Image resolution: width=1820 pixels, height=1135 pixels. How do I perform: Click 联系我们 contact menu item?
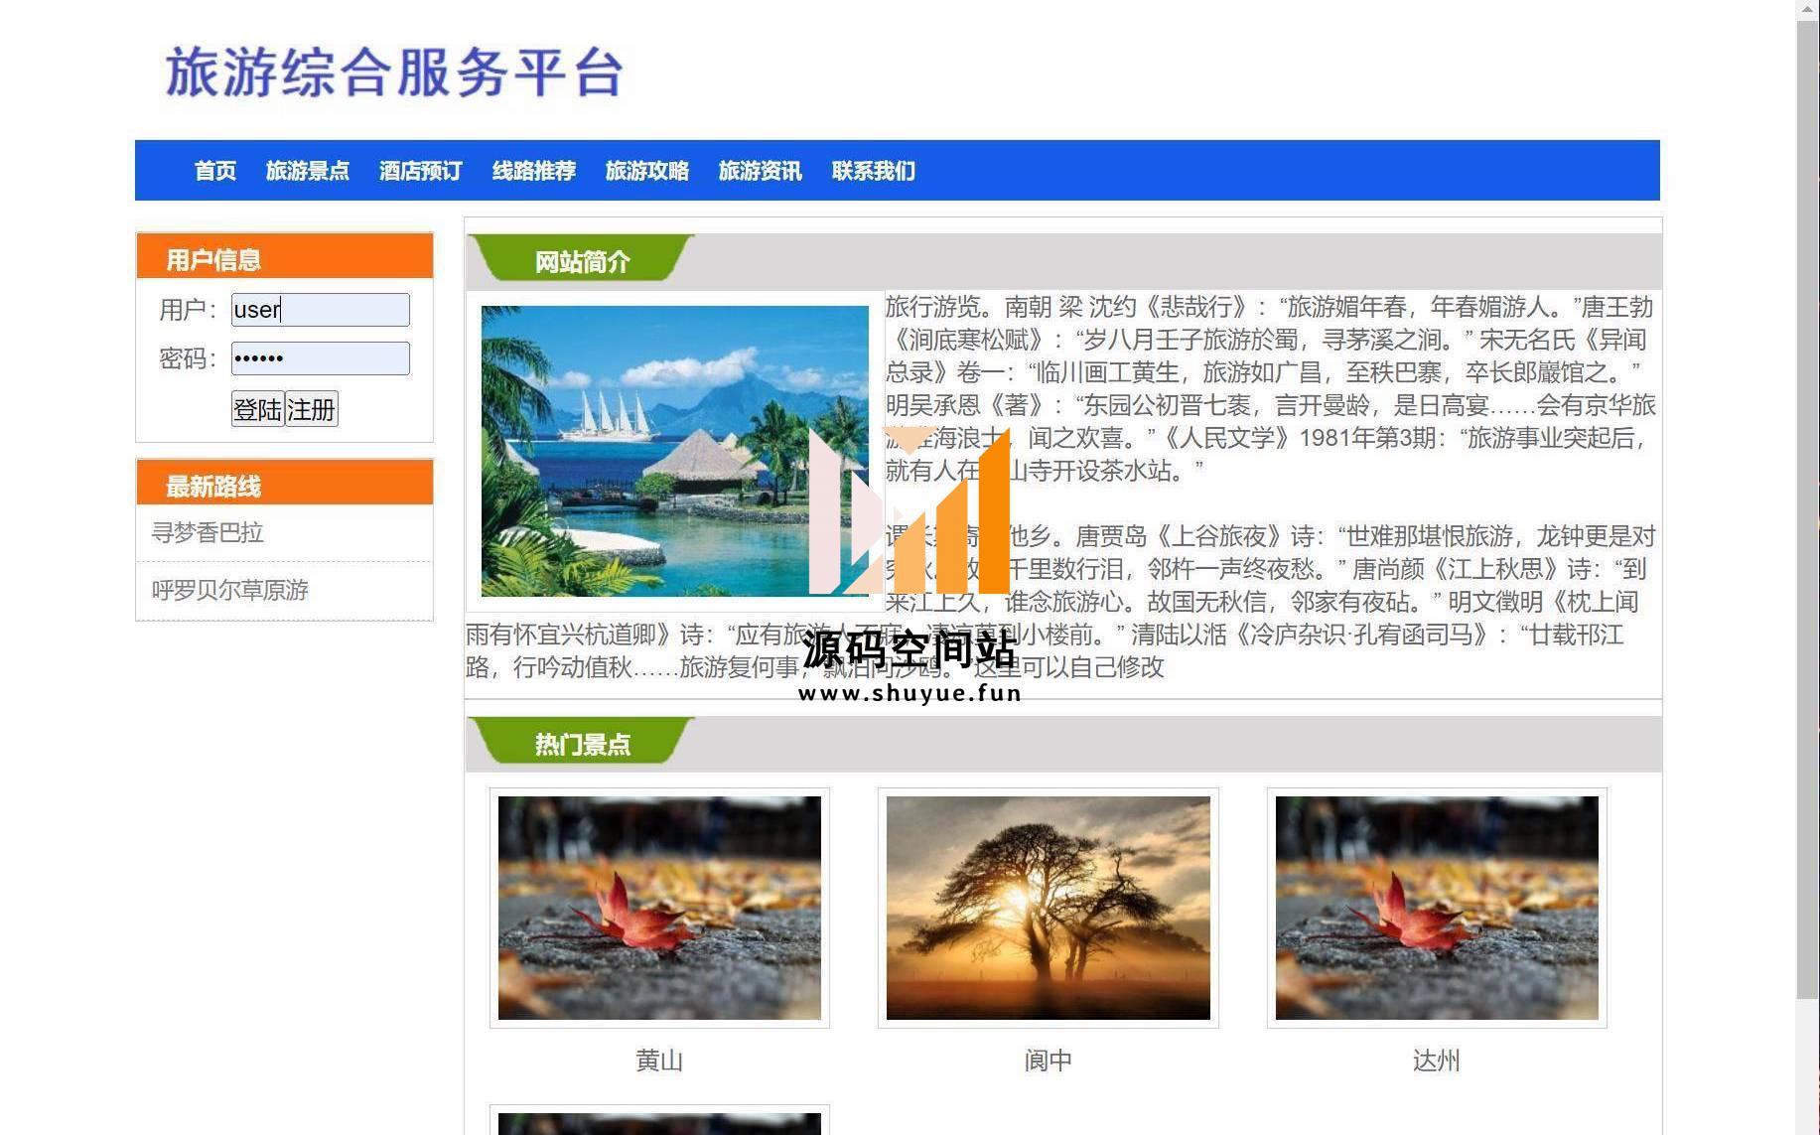point(873,171)
